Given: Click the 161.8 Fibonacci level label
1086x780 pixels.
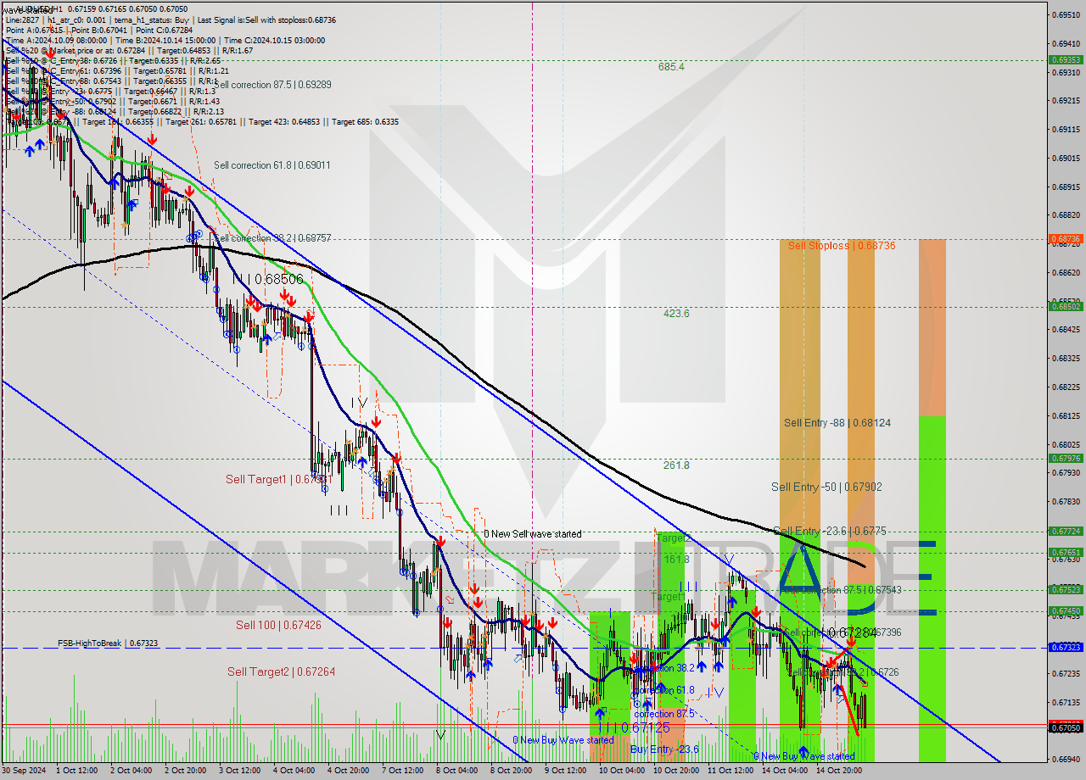Looking at the screenshot, I should click(x=676, y=560).
